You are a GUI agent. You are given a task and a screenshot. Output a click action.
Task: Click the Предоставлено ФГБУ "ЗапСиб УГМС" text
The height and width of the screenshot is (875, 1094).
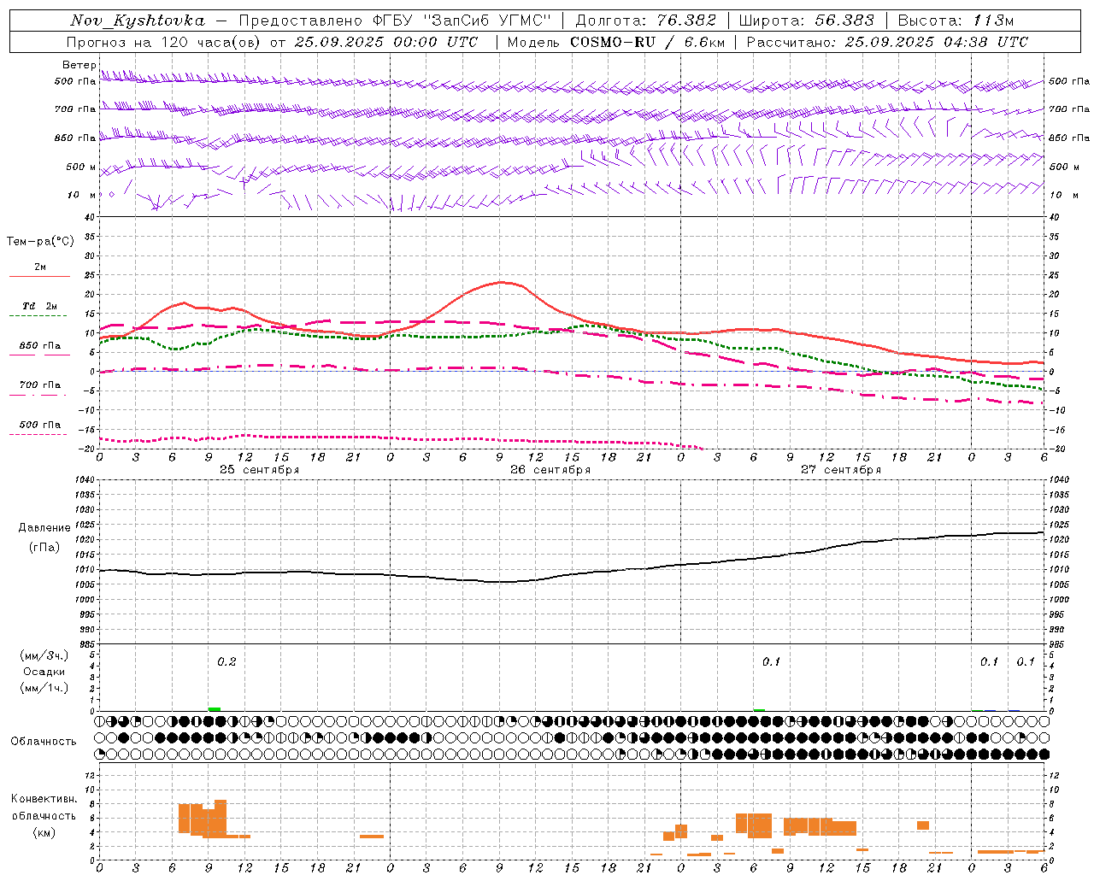click(x=396, y=21)
